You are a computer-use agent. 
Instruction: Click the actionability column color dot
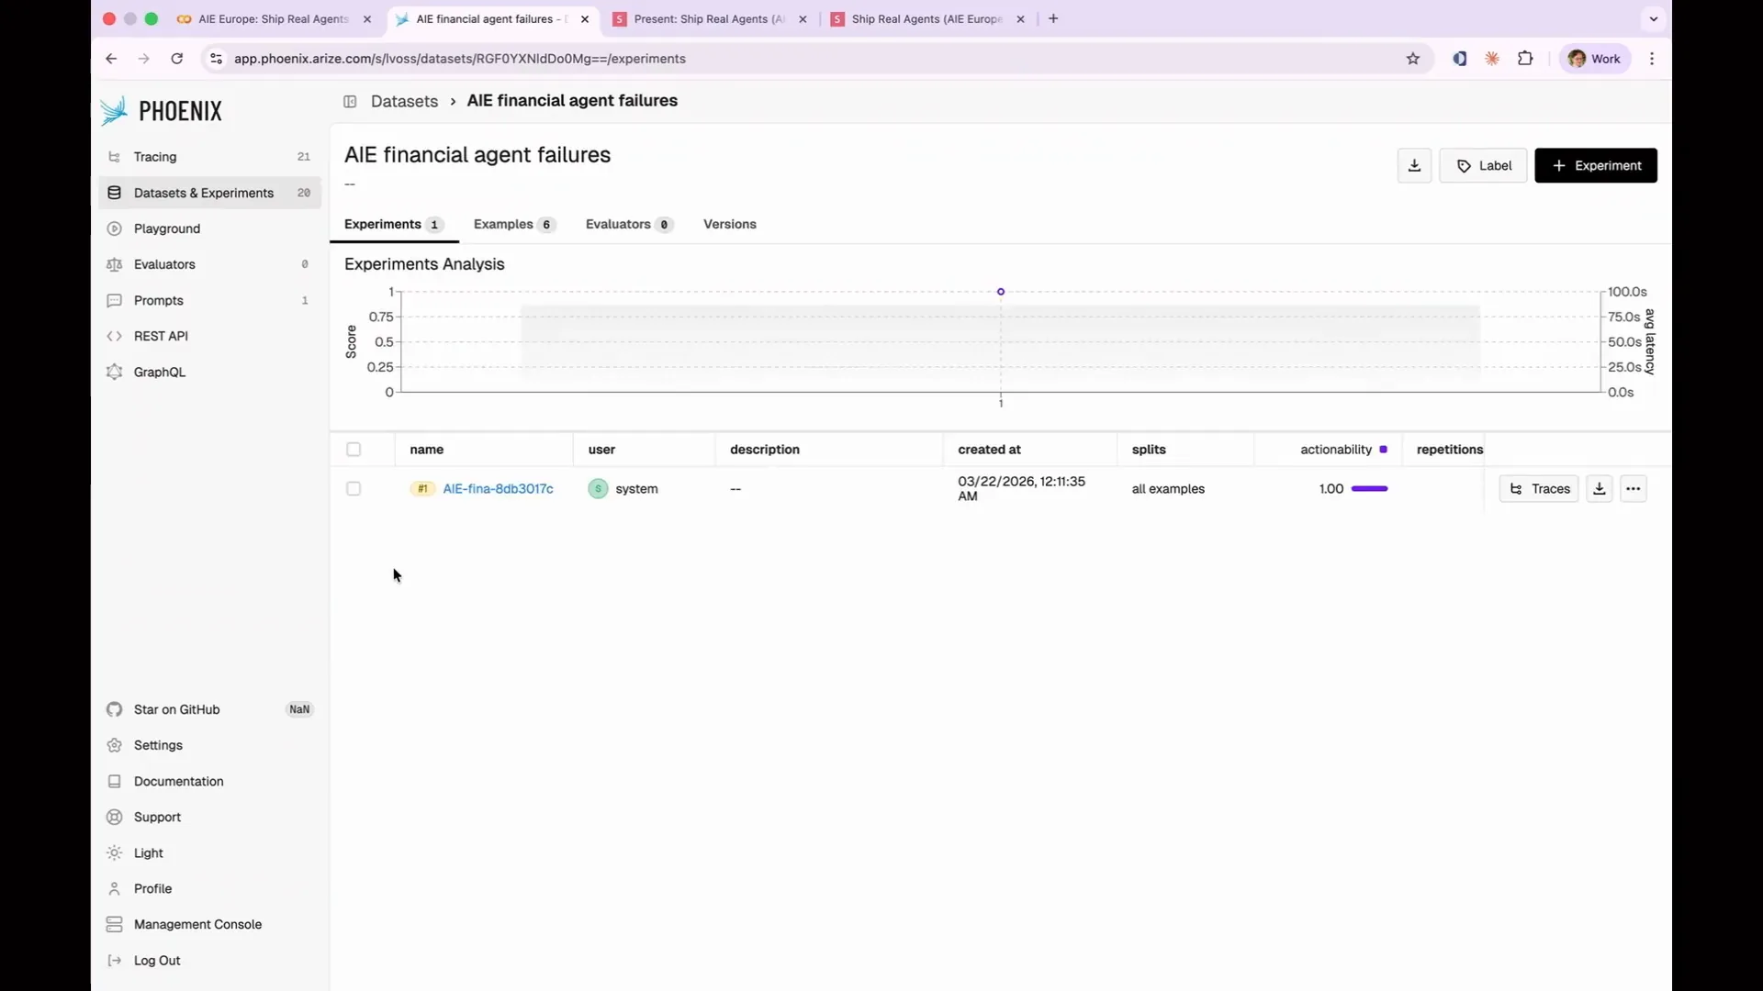tap(1383, 450)
